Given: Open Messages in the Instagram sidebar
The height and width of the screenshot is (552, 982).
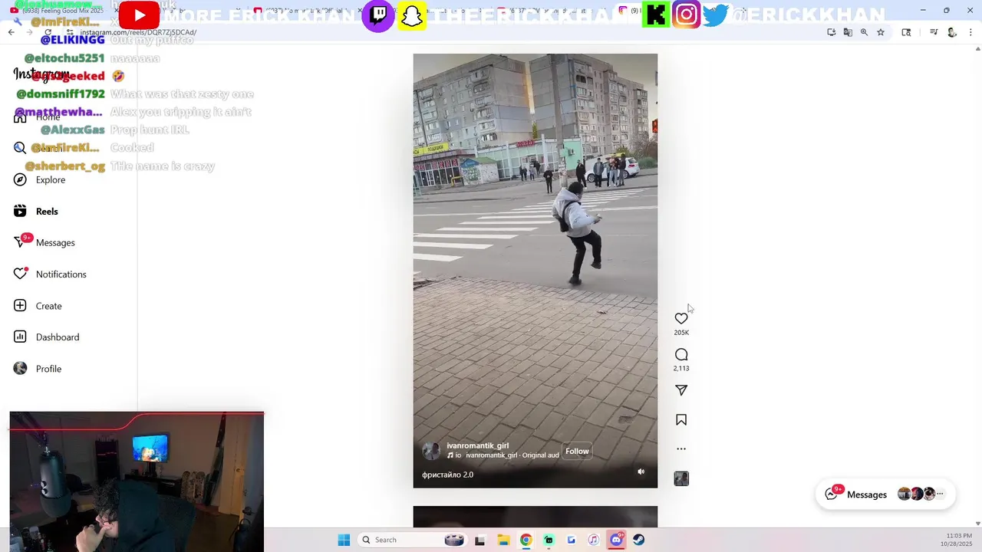Looking at the screenshot, I should pos(44,242).
